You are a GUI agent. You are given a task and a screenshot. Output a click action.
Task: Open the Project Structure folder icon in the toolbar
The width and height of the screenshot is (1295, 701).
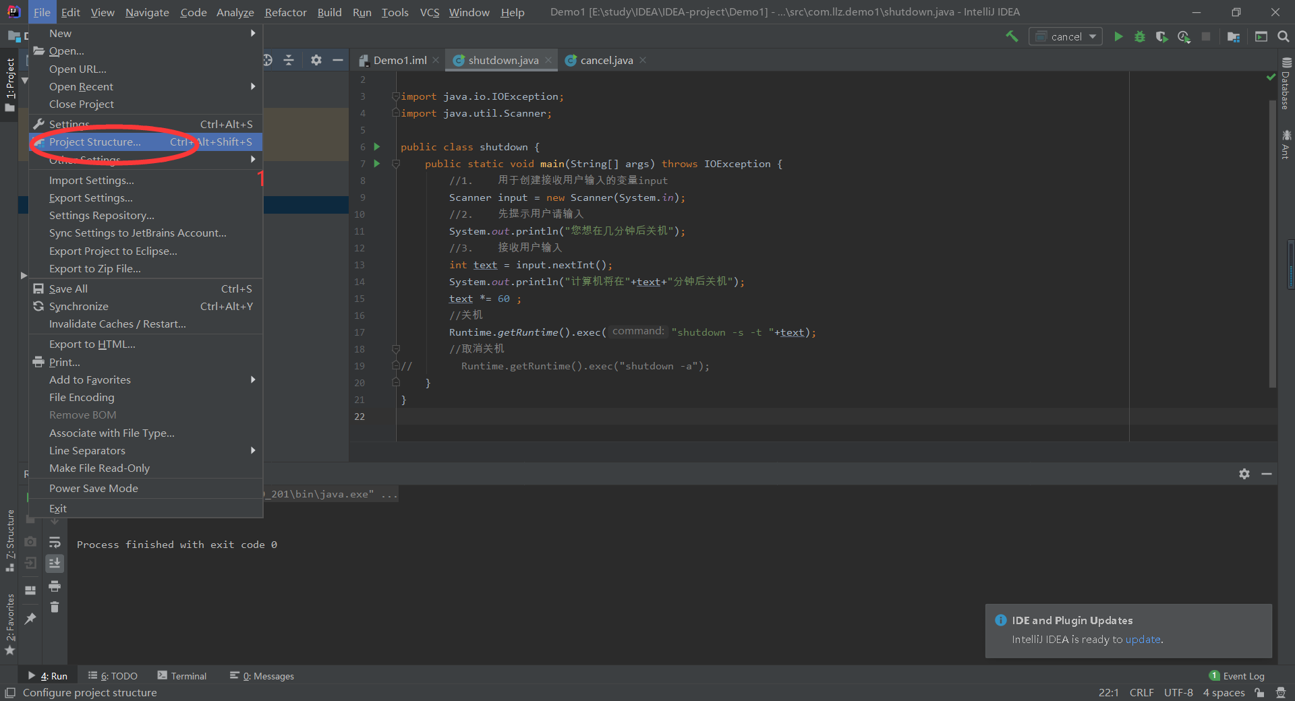[1234, 36]
